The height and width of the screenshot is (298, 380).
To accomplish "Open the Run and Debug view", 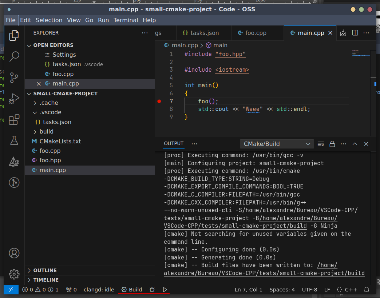I will [14, 99].
